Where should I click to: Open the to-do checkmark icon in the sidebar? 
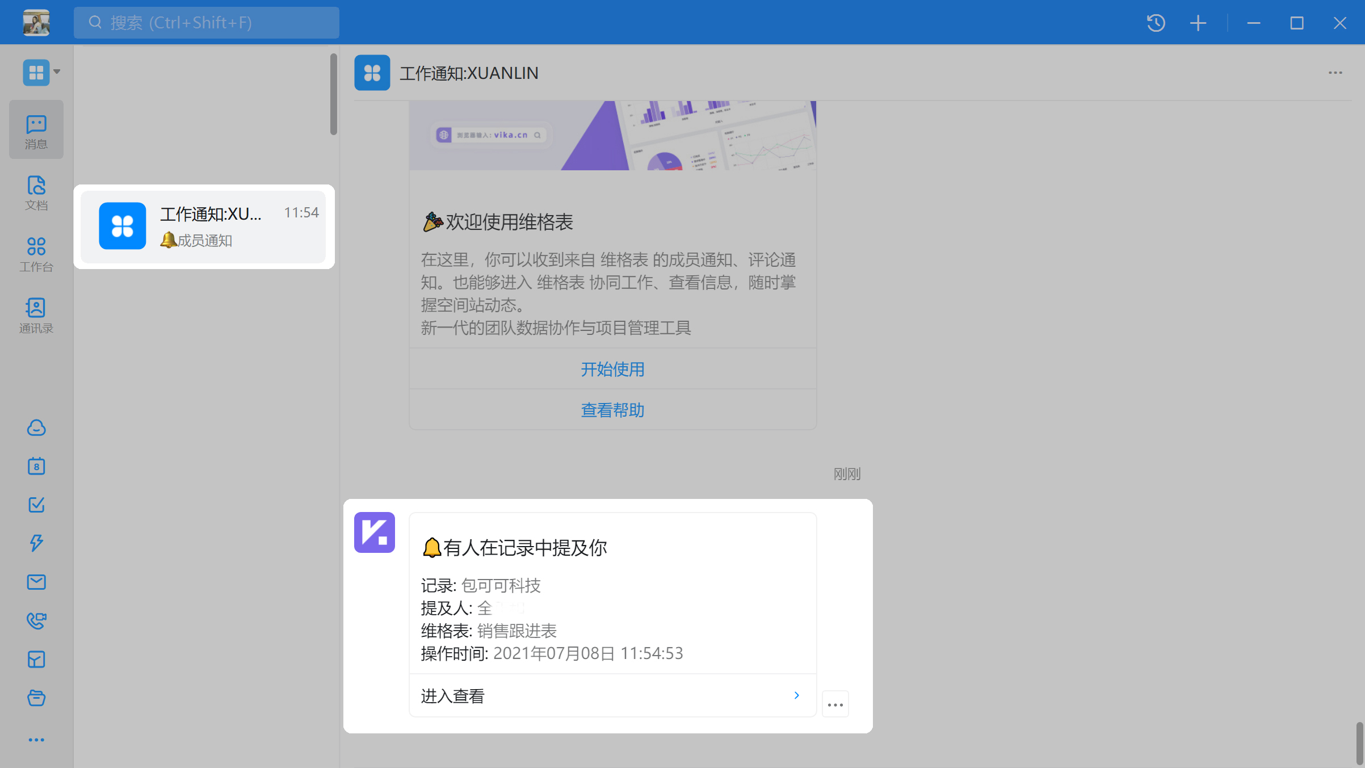pyautogui.click(x=36, y=505)
